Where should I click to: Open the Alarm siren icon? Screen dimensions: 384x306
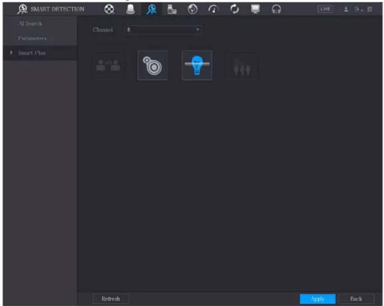[x=130, y=9]
